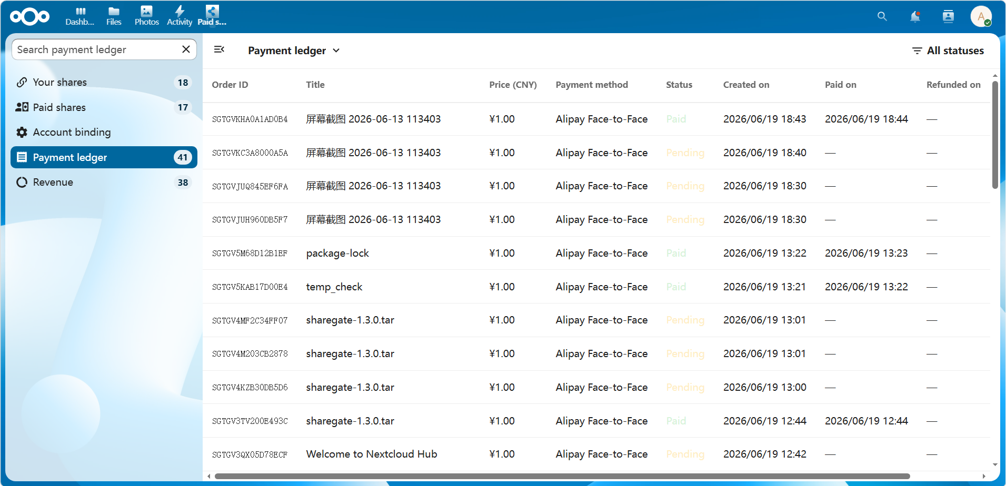
Task: Clear the payment ledger search field
Action: click(186, 49)
